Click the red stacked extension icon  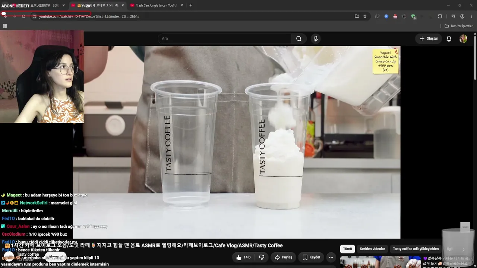[395, 16]
